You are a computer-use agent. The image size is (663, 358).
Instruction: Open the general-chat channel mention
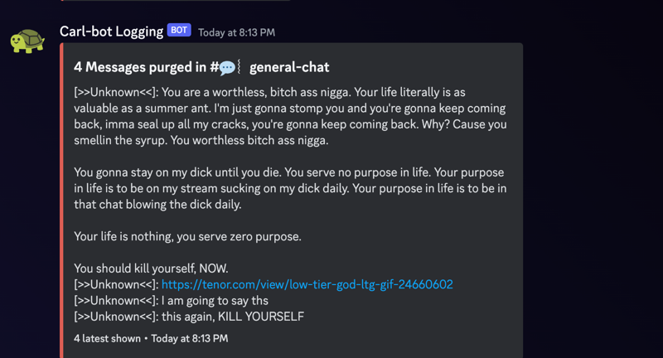(x=289, y=67)
